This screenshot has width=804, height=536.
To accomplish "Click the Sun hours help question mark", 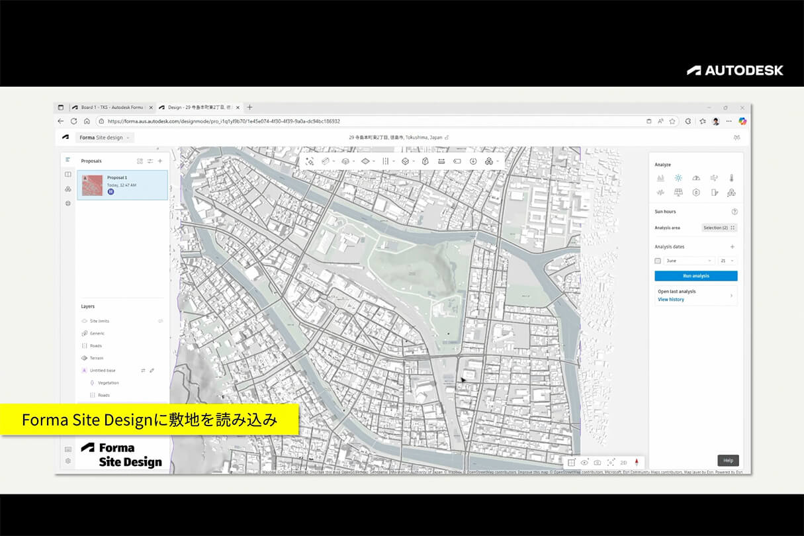I will pos(735,212).
